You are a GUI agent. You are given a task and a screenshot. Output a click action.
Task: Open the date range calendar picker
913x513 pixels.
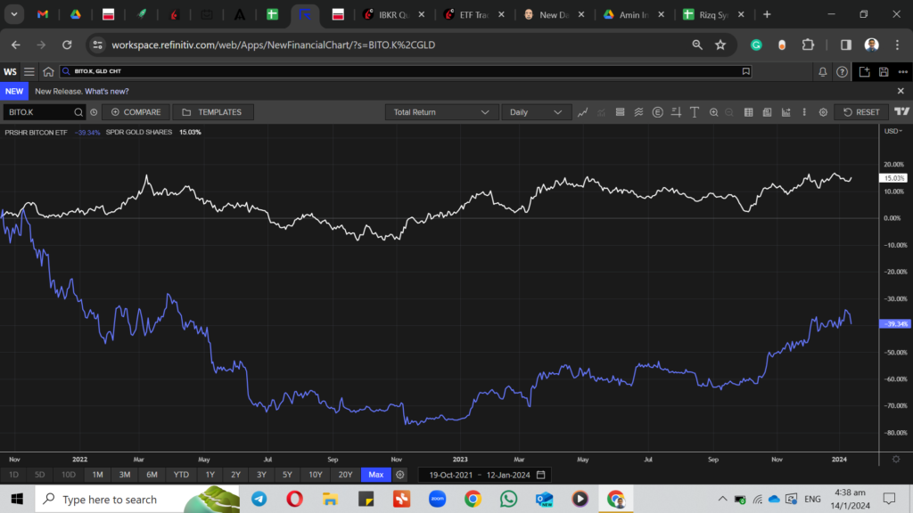pyautogui.click(x=540, y=475)
